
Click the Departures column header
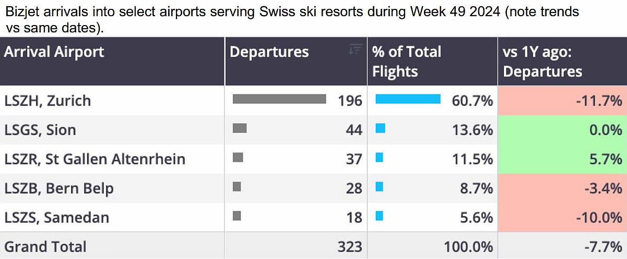pyautogui.click(x=269, y=52)
